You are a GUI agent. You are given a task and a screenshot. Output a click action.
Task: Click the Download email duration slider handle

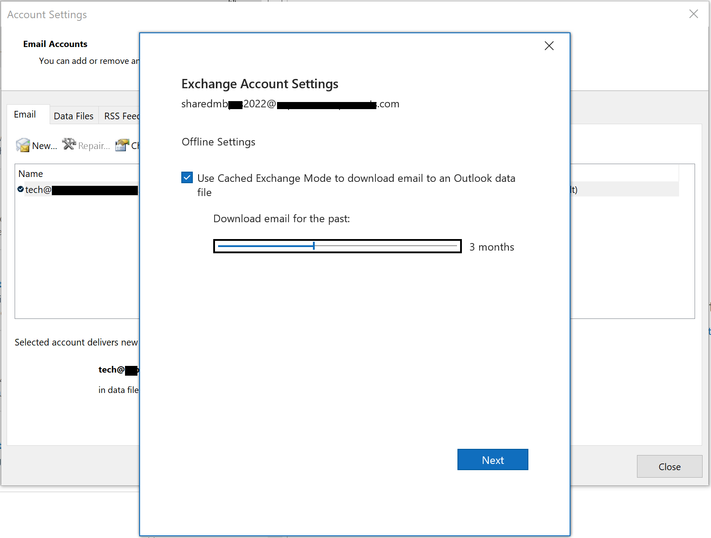tap(313, 246)
